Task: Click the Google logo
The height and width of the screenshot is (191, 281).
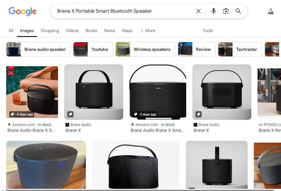Action: tap(23, 11)
